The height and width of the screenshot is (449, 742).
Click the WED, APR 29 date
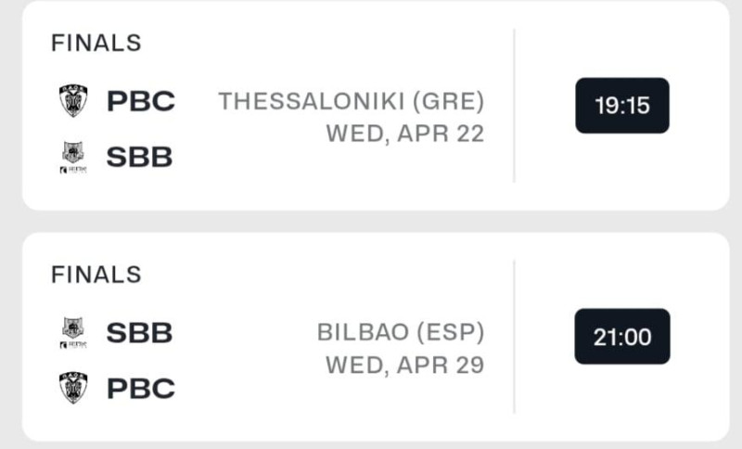(x=404, y=365)
